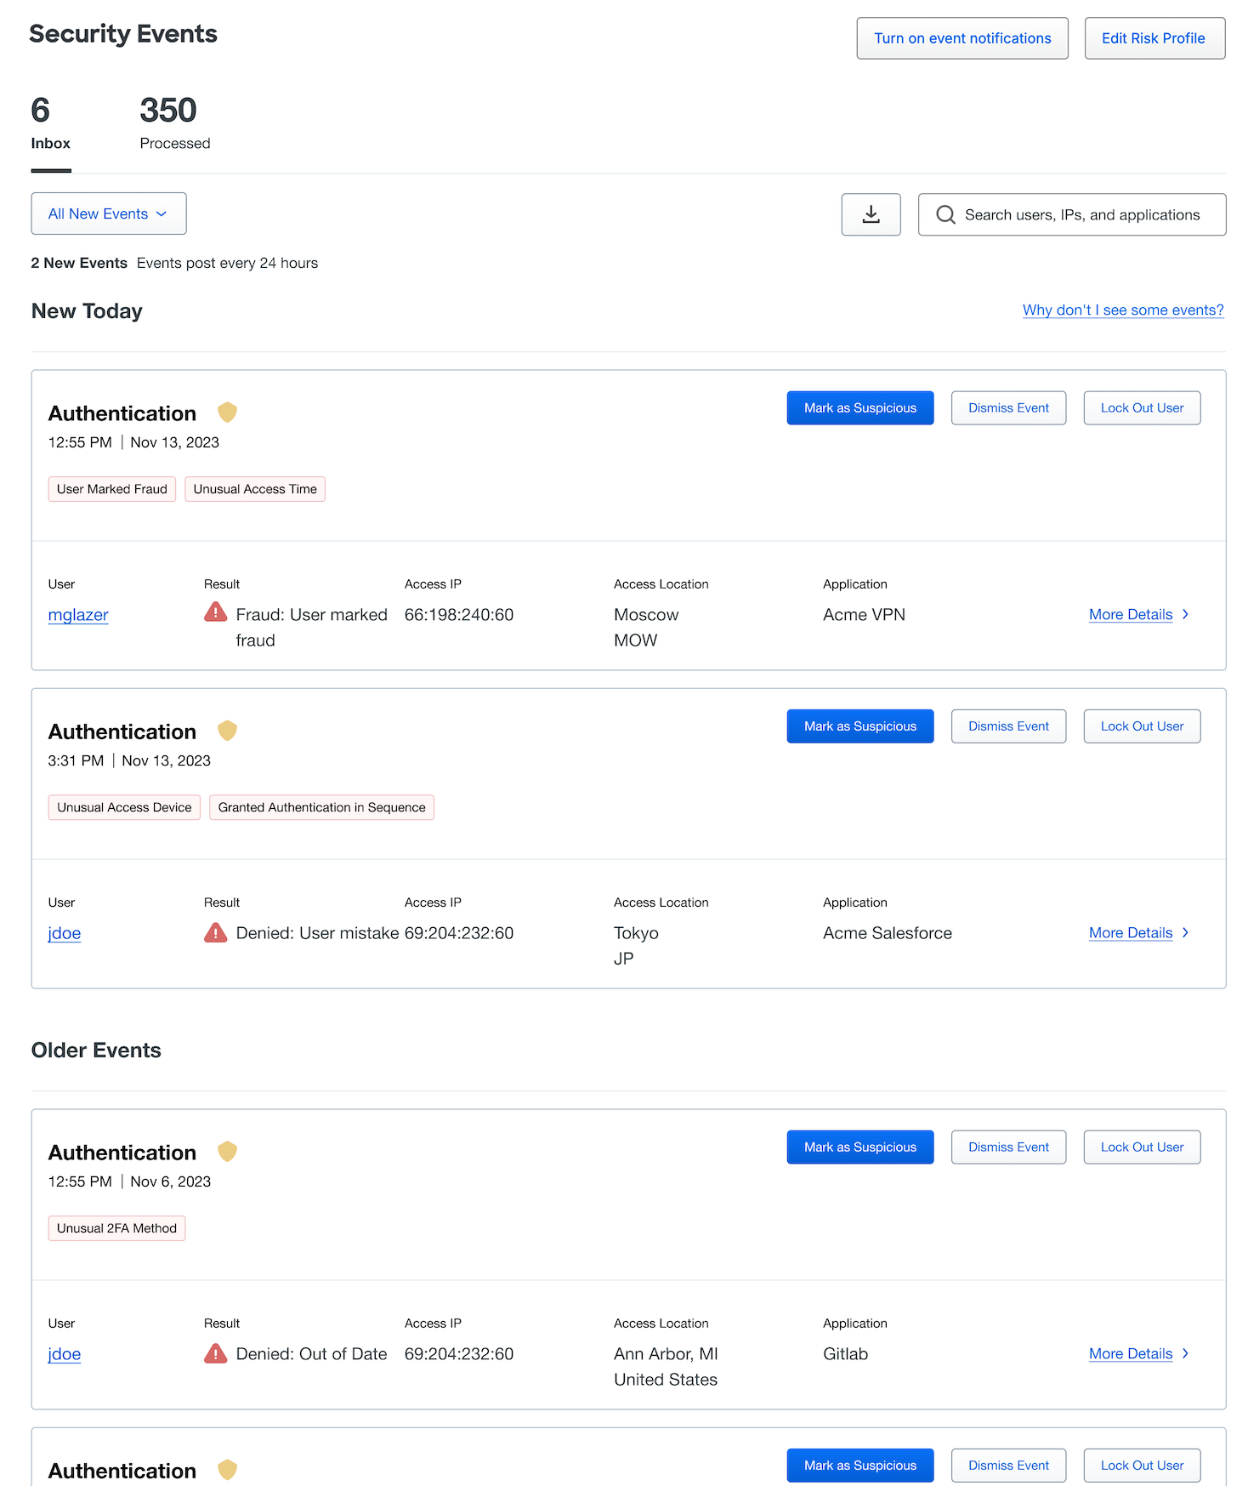Click the shield icon beside the first Authentication event

tap(227, 412)
